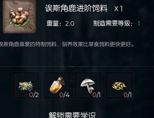Click the 重量 2.0 weight label

click(x=60, y=23)
